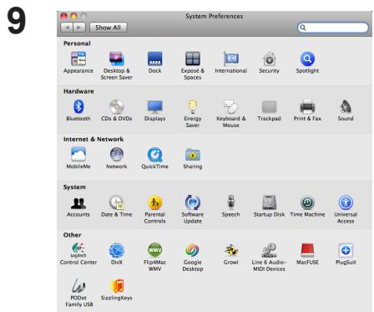
Task: Go forward with the right arrow button
Action: 79,28
